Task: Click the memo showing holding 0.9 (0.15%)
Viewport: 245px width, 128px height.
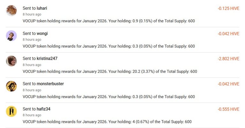Action: click(109, 21)
